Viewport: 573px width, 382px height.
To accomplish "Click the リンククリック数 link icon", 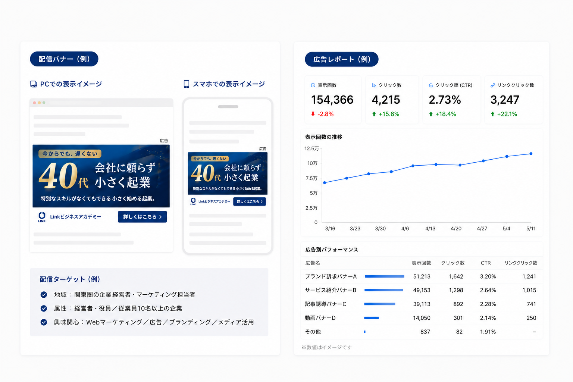I will (x=493, y=85).
